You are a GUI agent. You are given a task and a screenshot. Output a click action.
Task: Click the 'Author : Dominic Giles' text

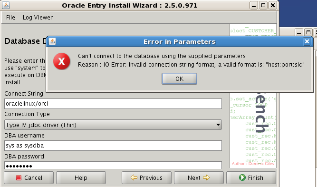(253, 164)
